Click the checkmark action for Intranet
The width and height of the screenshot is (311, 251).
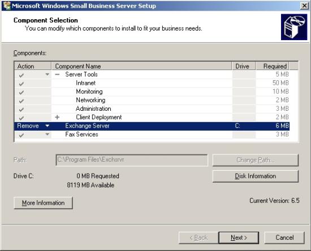click(x=21, y=84)
